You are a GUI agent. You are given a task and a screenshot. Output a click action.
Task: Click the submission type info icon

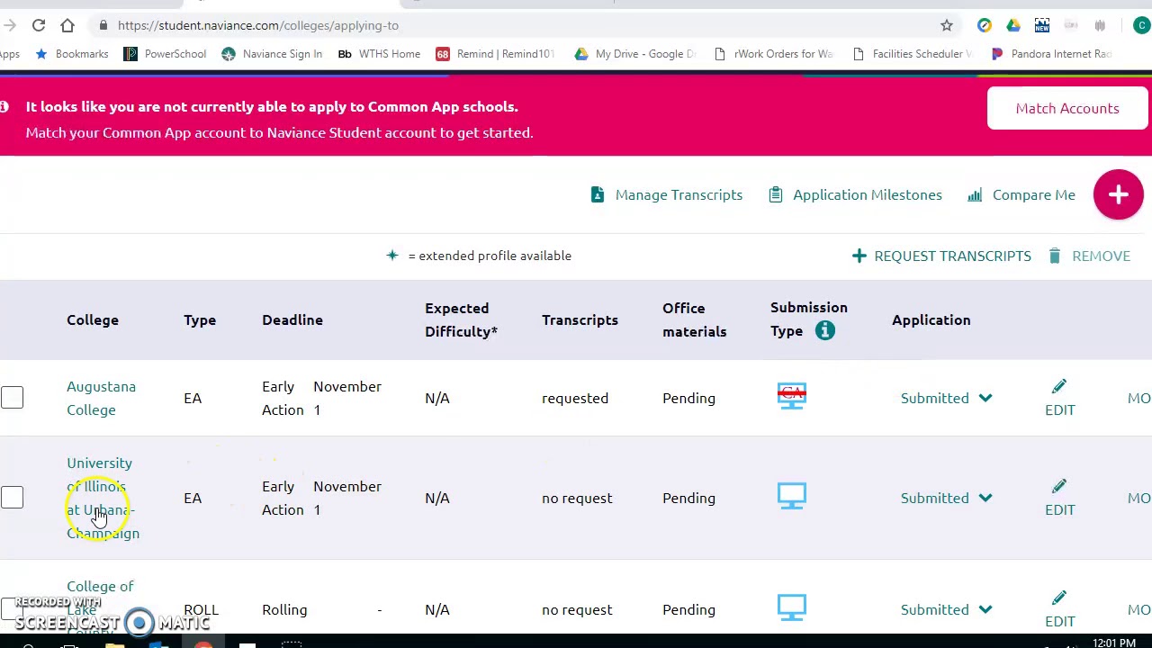click(824, 330)
